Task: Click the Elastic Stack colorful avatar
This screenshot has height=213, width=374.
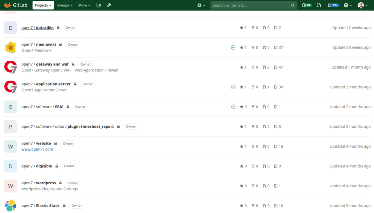Action: pyautogui.click(x=11, y=206)
